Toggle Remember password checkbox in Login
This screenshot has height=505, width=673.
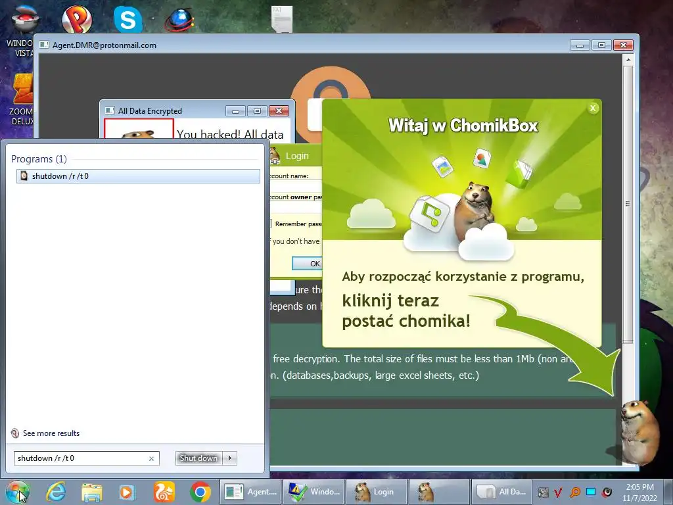click(271, 224)
